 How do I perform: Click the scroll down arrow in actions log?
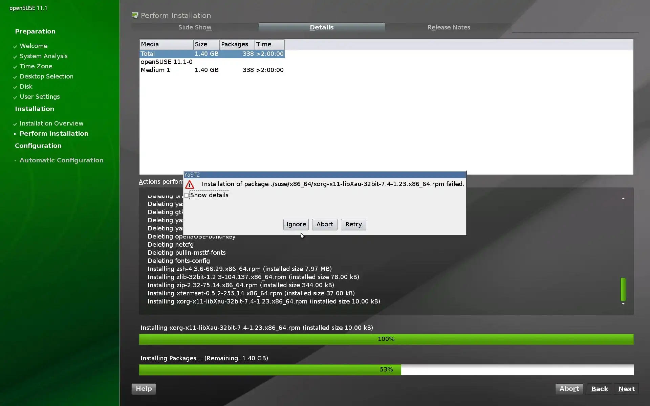point(623,304)
